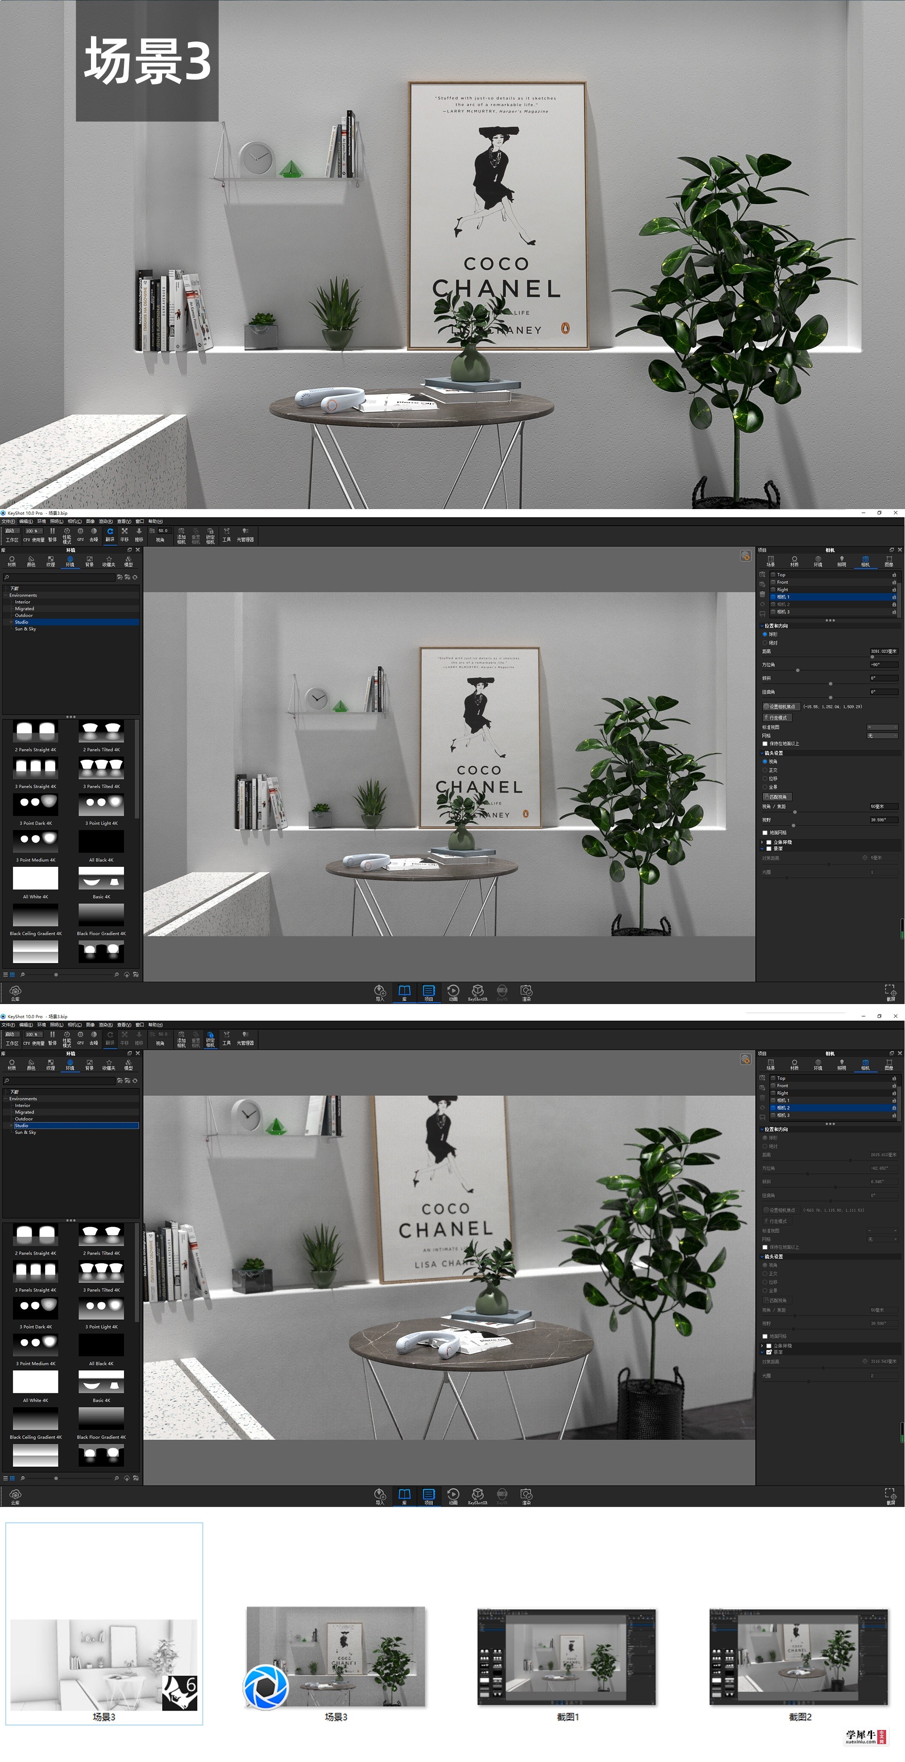The image size is (905, 1762).
Task: Open CPU usage 100% dropdown, upper toolbar
Action: coord(34,531)
